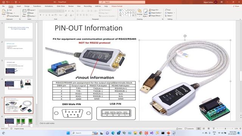242x136 pixels.
Task: Open the Visual Studio icon on the taskbar
Action: [x=152, y=133]
